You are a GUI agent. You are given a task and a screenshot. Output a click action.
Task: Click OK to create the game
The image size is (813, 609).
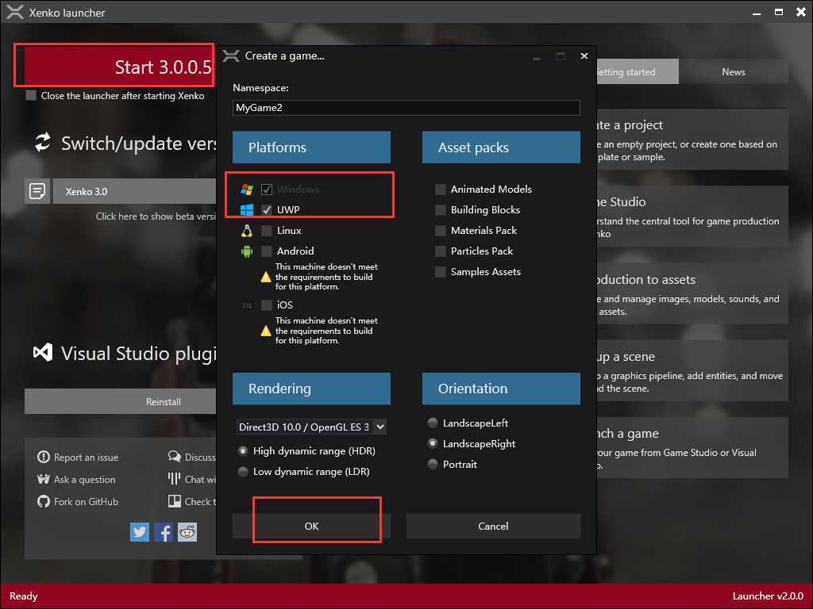coord(311,526)
